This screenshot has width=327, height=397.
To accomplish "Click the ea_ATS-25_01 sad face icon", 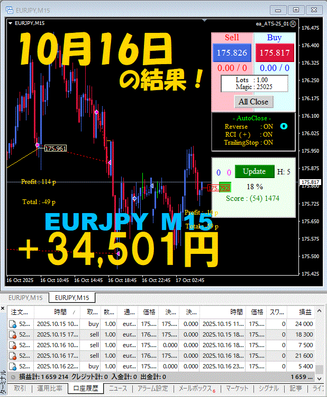I will (293, 24).
